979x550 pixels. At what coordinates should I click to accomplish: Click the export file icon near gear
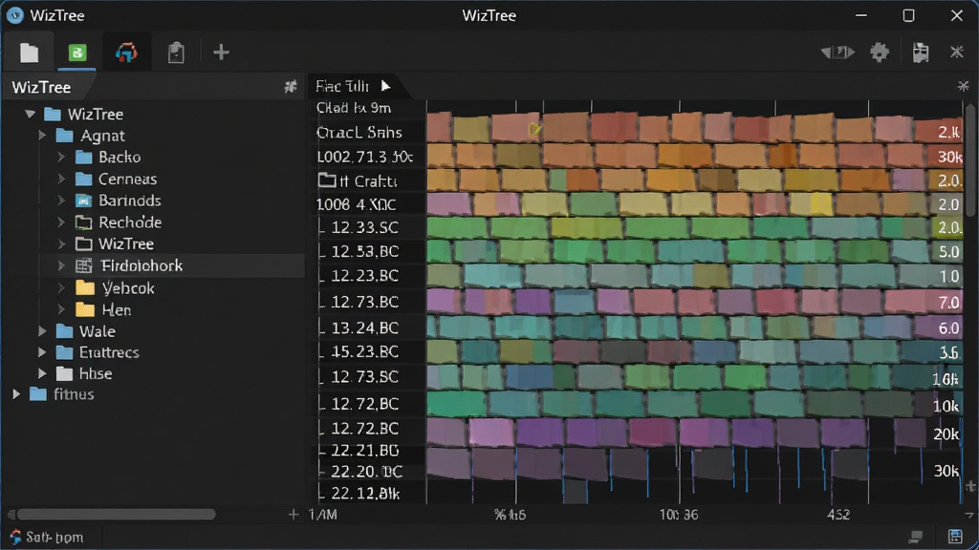point(921,53)
